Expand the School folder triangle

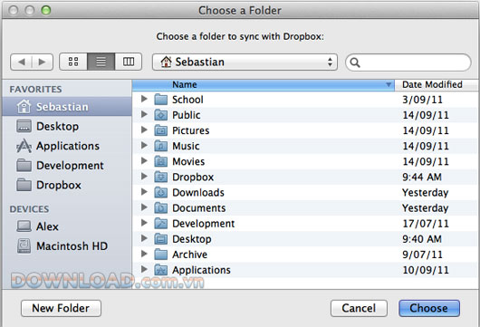[144, 99]
